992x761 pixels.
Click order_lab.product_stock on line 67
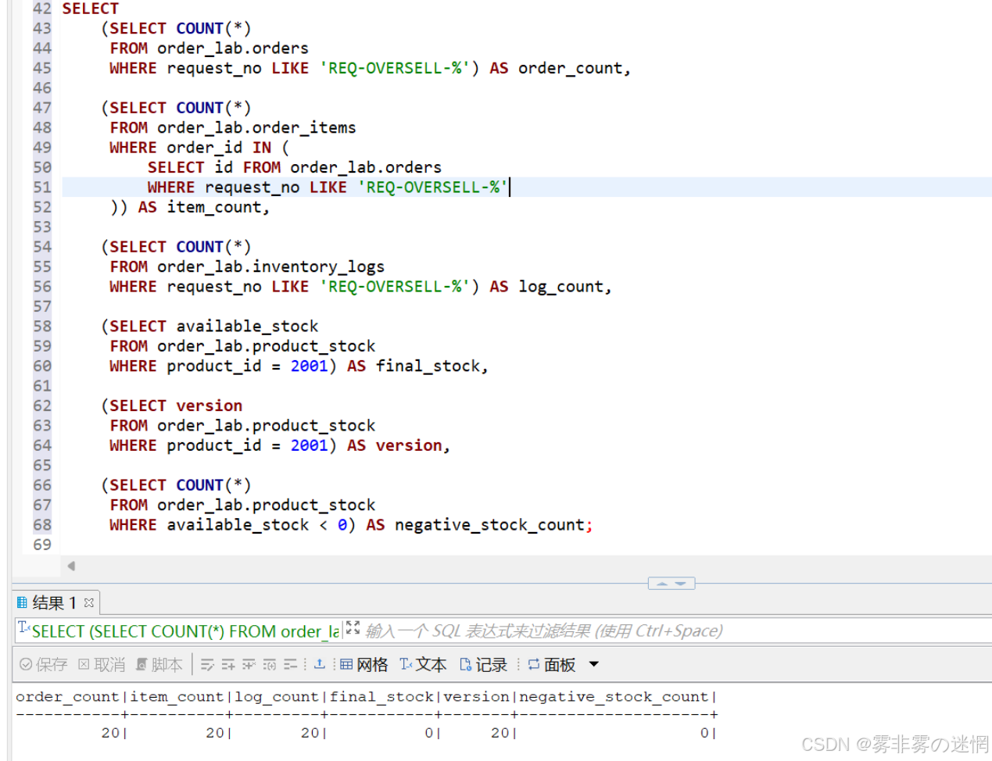[x=266, y=505]
